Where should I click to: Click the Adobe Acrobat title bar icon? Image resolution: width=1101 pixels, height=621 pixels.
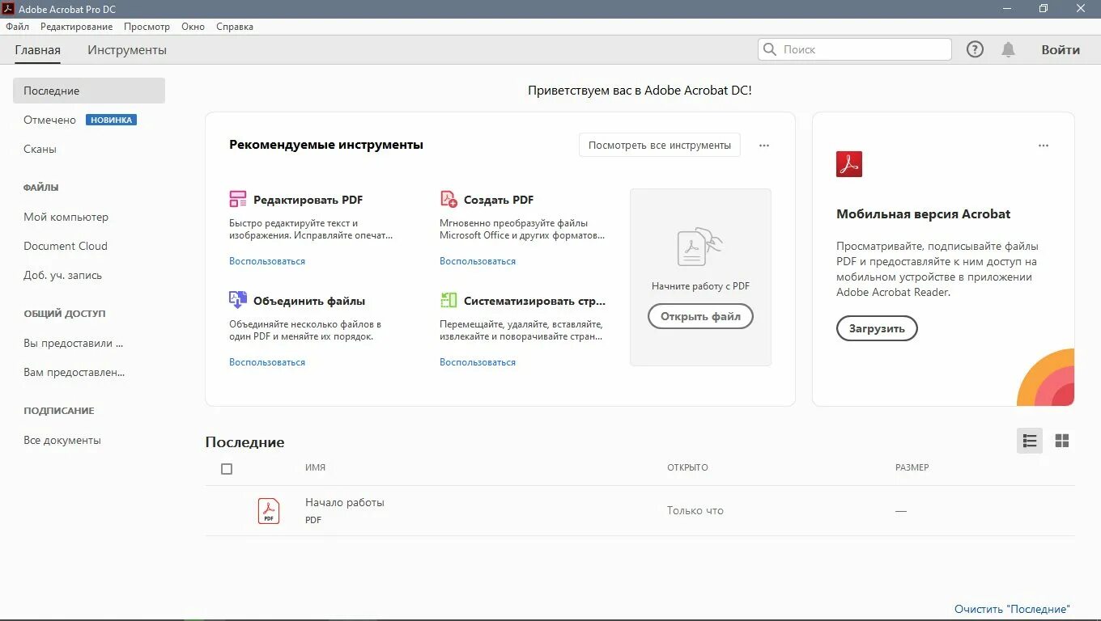(8, 8)
